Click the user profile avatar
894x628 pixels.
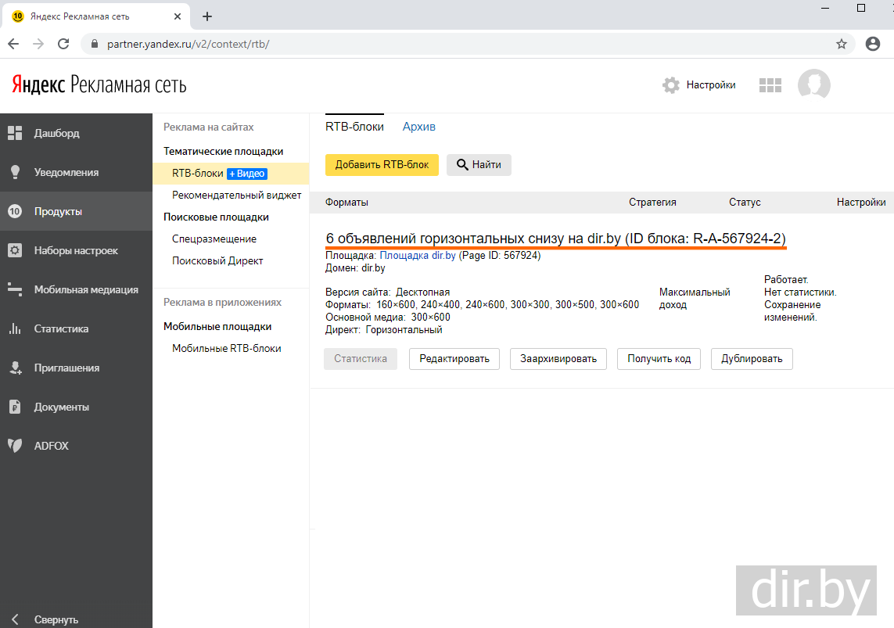point(813,85)
